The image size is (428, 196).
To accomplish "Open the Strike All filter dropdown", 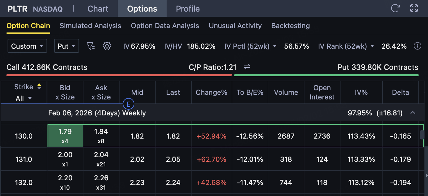I will [x=24, y=98].
